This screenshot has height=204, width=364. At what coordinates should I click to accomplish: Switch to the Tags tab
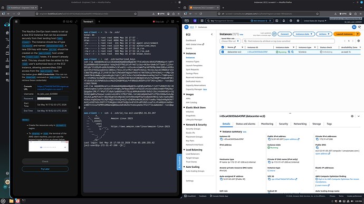[x=329, y=124]
